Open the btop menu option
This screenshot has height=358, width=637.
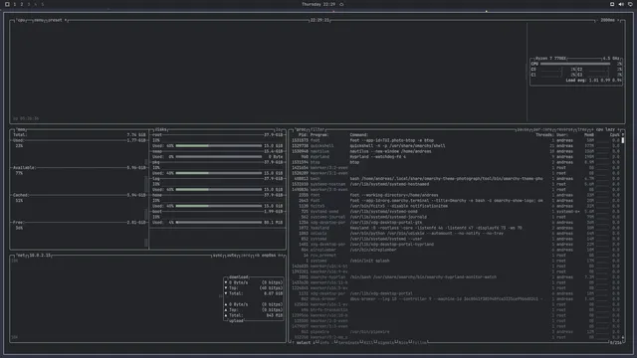coord(39,20)
